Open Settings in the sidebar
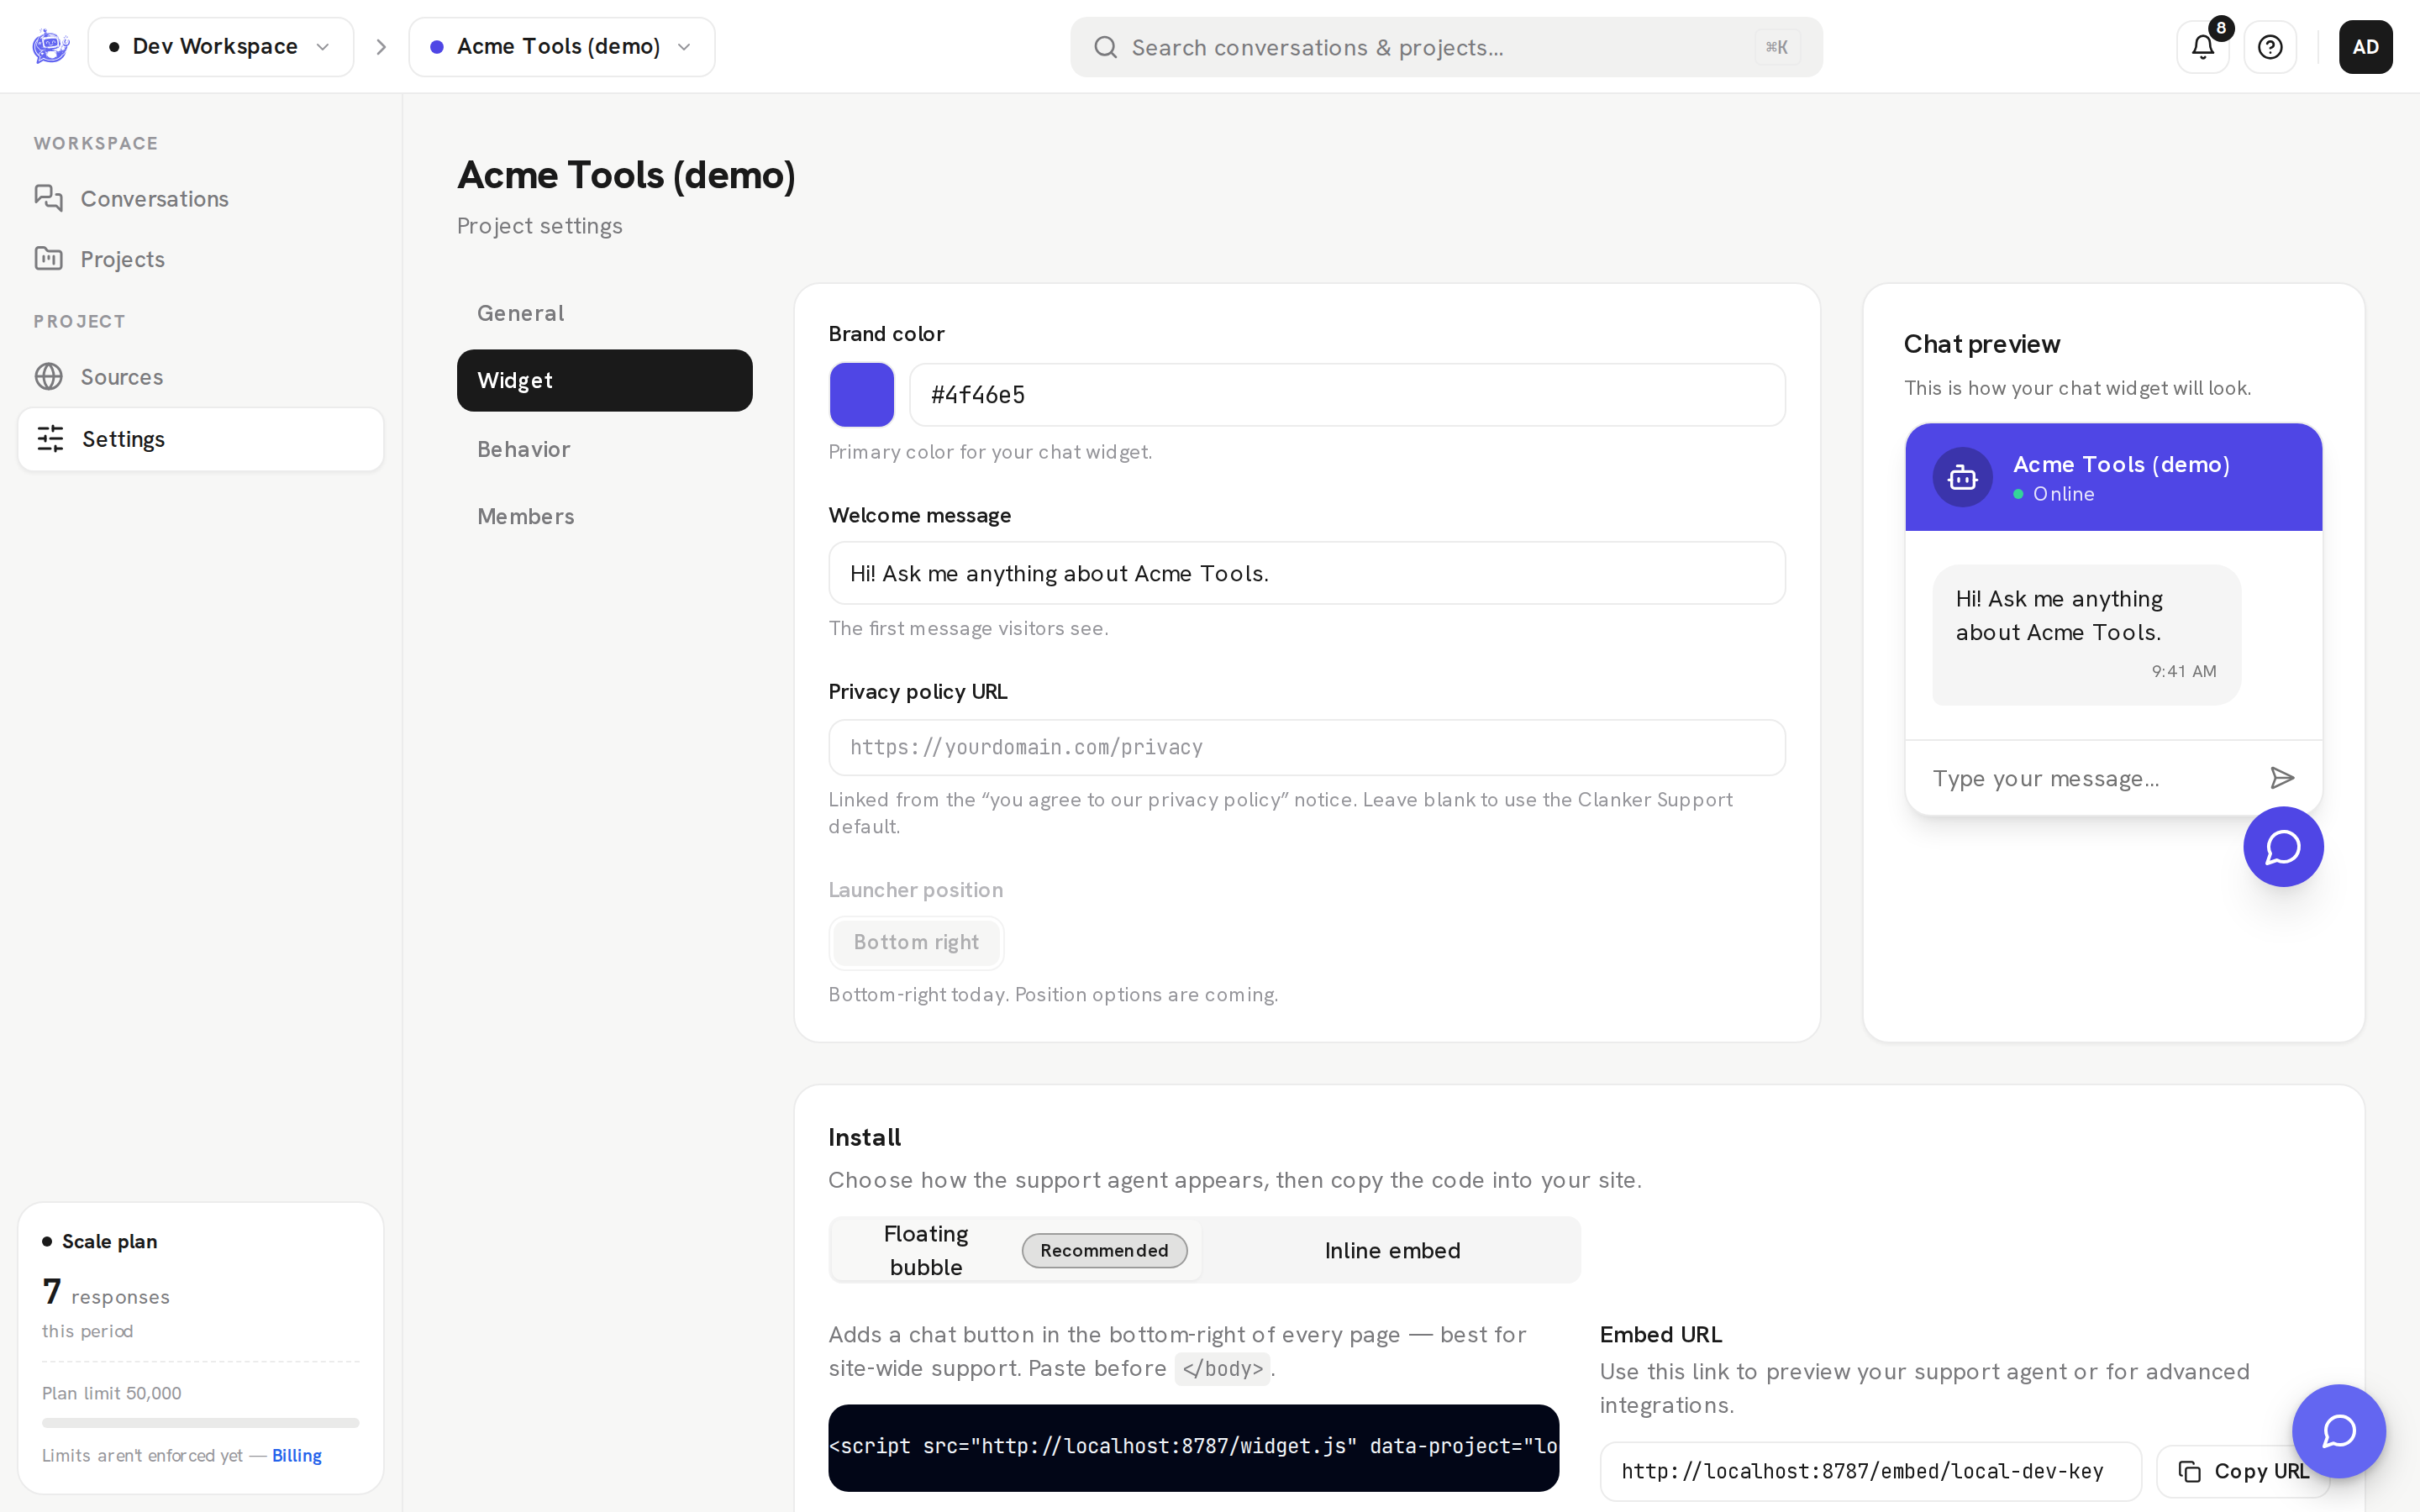The image size is (2420, 1512). click(x=201, y=438)
